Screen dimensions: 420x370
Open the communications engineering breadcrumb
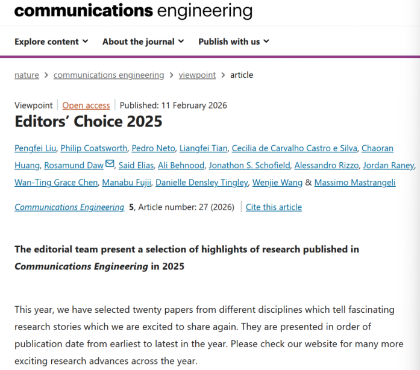click(108, 75)
